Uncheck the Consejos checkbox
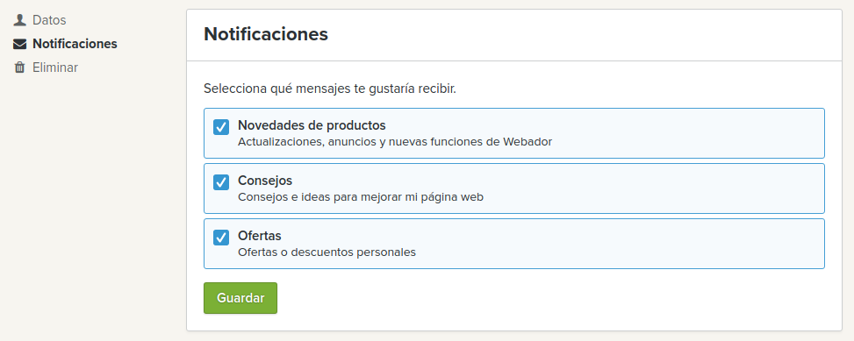The image size is (854, 341). tap(220, 182)
